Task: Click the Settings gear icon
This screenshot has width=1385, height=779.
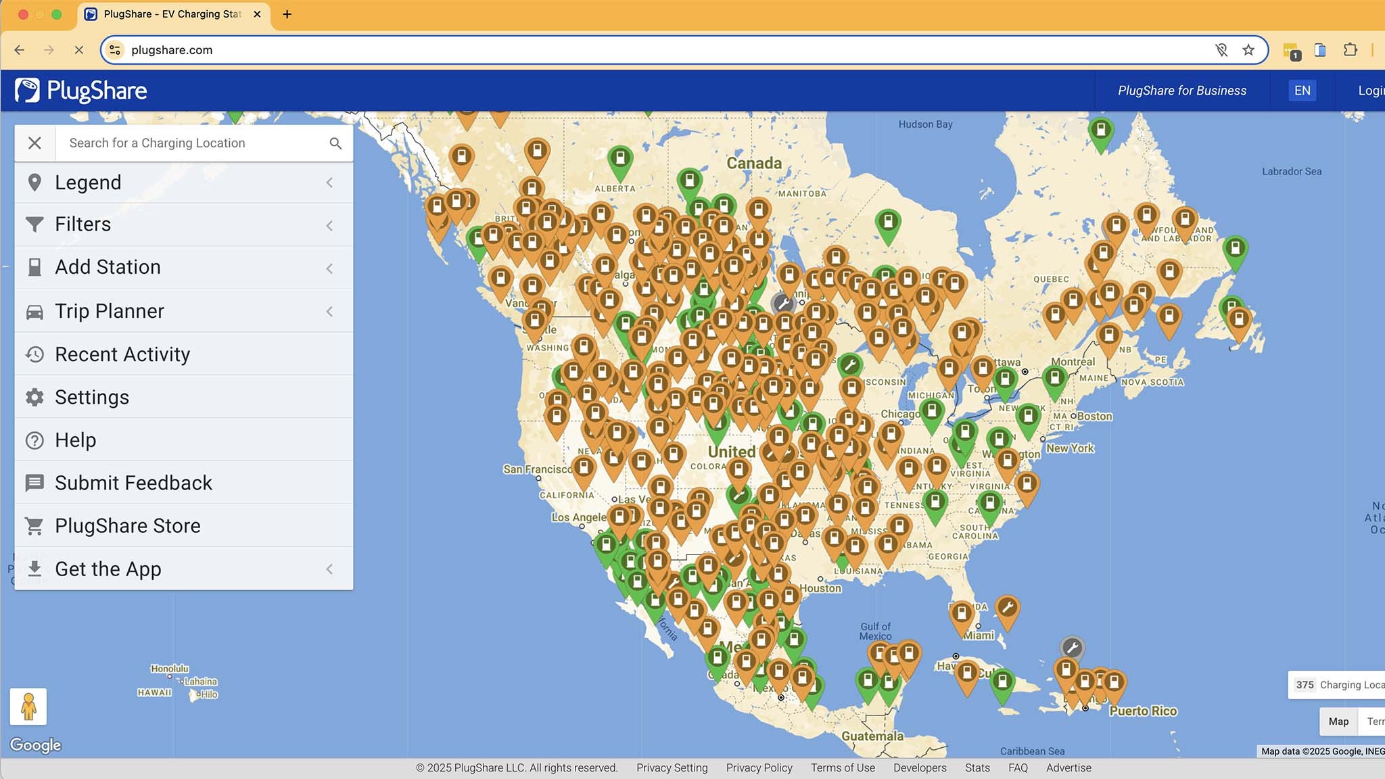Action: (x=34, y=397)
